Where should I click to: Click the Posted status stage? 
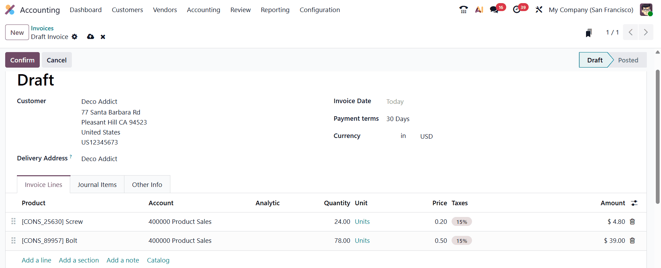tap(628, 60)
